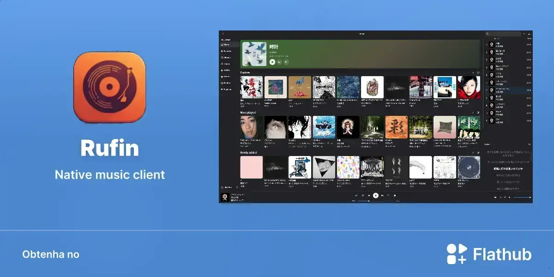
Task: Open Explore album with blue birds on tan
Action: click(300, 87)
